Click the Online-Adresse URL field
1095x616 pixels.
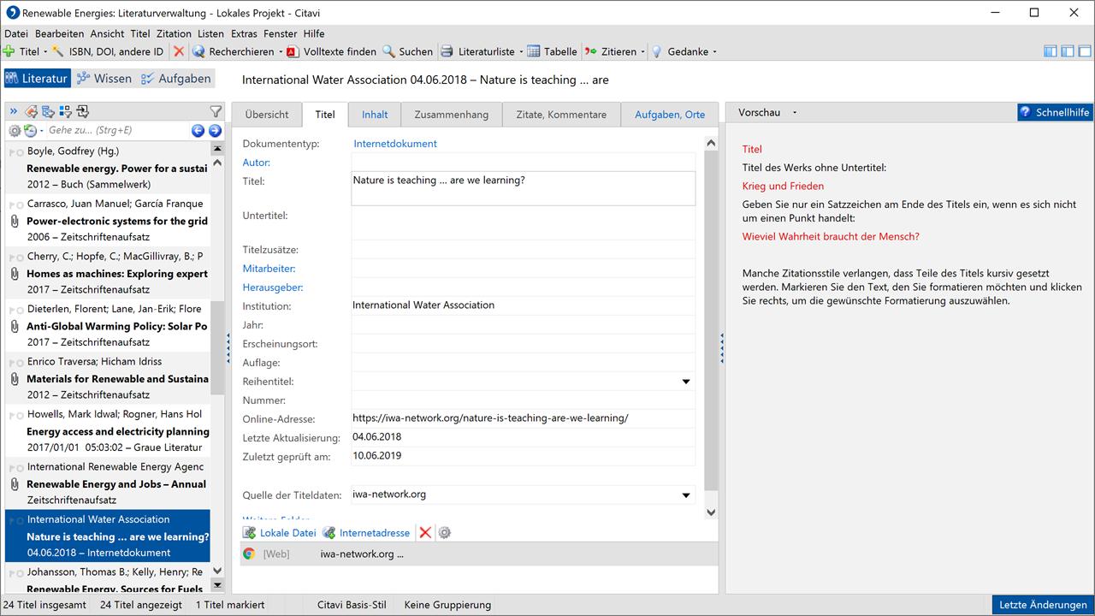coord(523,418)
